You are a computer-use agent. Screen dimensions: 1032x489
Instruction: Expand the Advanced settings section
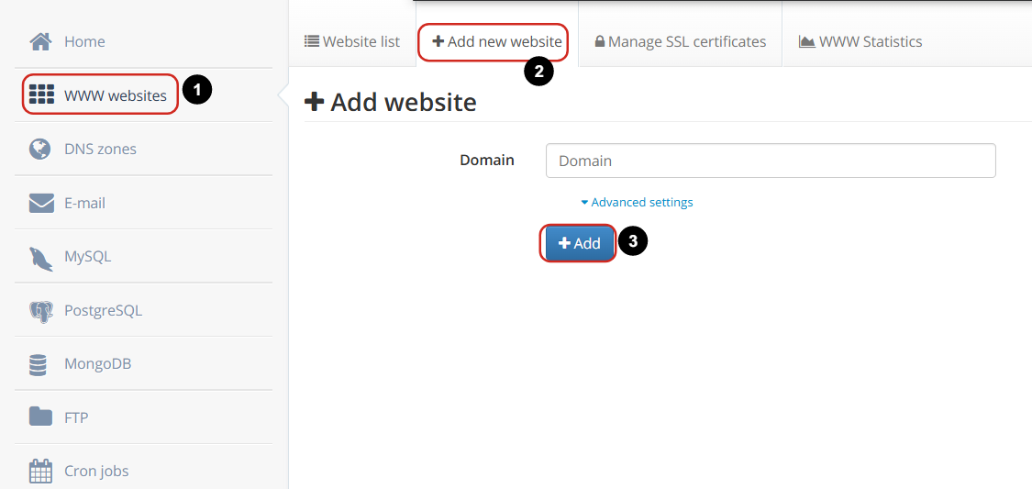point(638,202)
